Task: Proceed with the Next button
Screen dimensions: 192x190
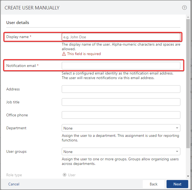Action: point(177,184)
